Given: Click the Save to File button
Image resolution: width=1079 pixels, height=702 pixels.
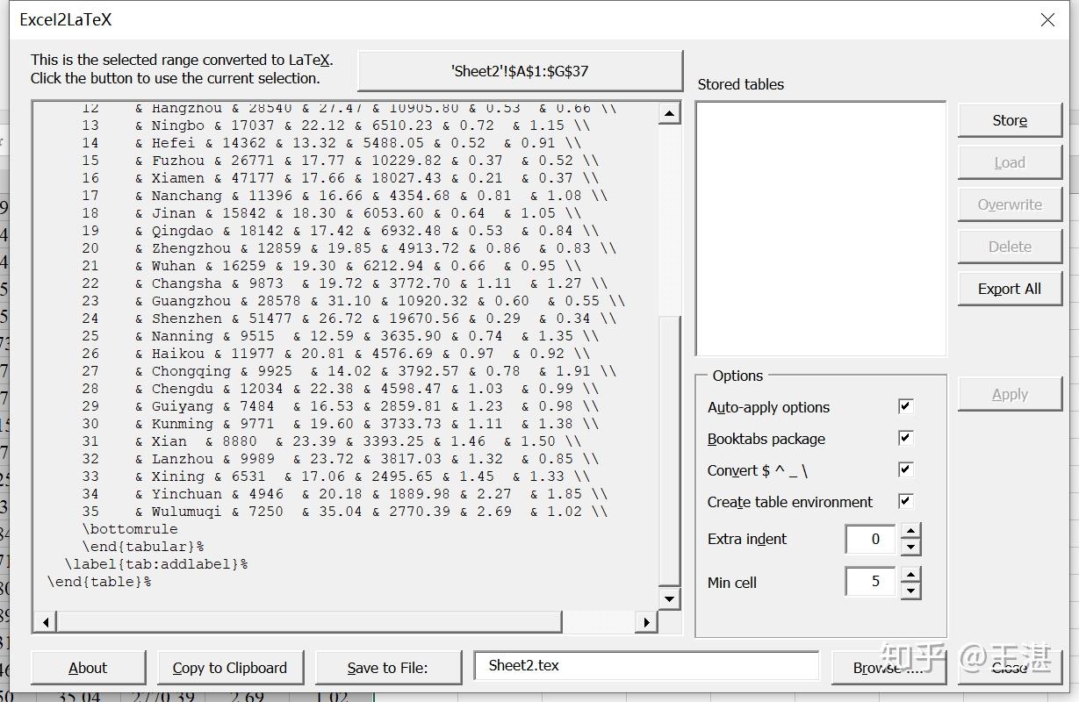Looking at the screenshot, I should pyautogui.click(x=388, y=668).
